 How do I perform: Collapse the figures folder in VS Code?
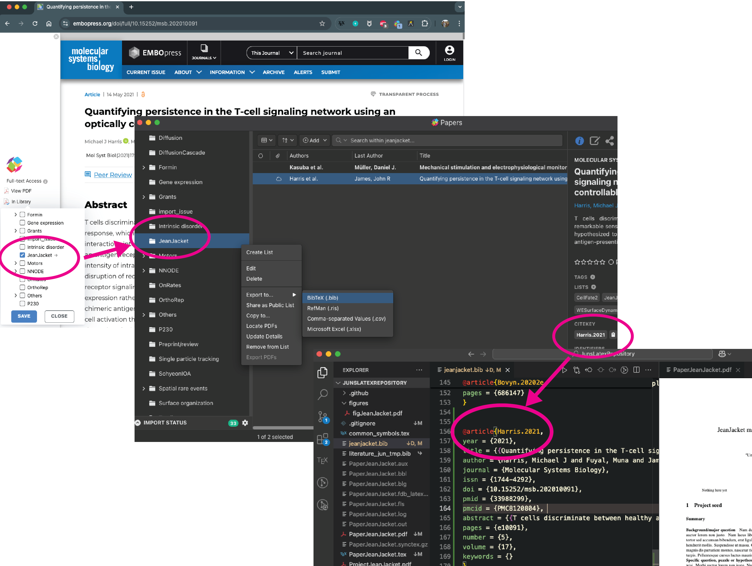(x=344, y=403)
